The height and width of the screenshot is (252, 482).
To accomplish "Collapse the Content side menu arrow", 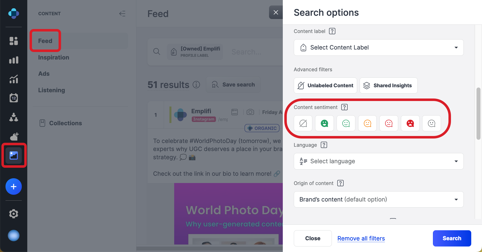I will pos(122,13).
